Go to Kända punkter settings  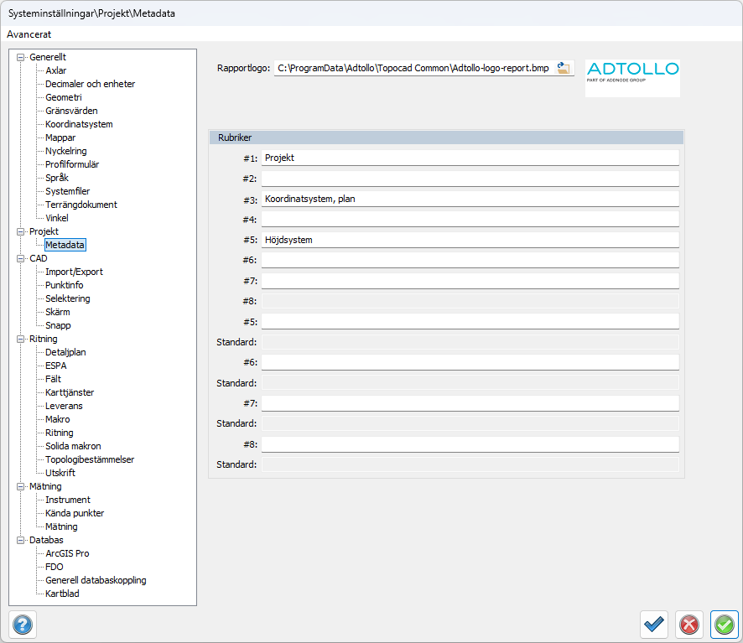coord(75,513)
